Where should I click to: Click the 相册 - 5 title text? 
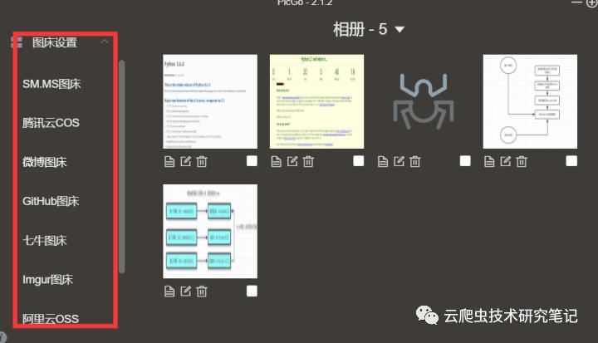coord(360,29)
